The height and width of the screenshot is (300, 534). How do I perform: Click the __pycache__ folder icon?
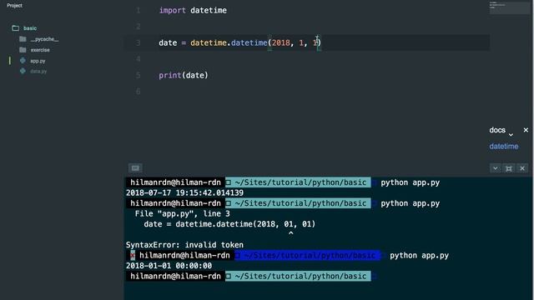click(x=23, y=39)
